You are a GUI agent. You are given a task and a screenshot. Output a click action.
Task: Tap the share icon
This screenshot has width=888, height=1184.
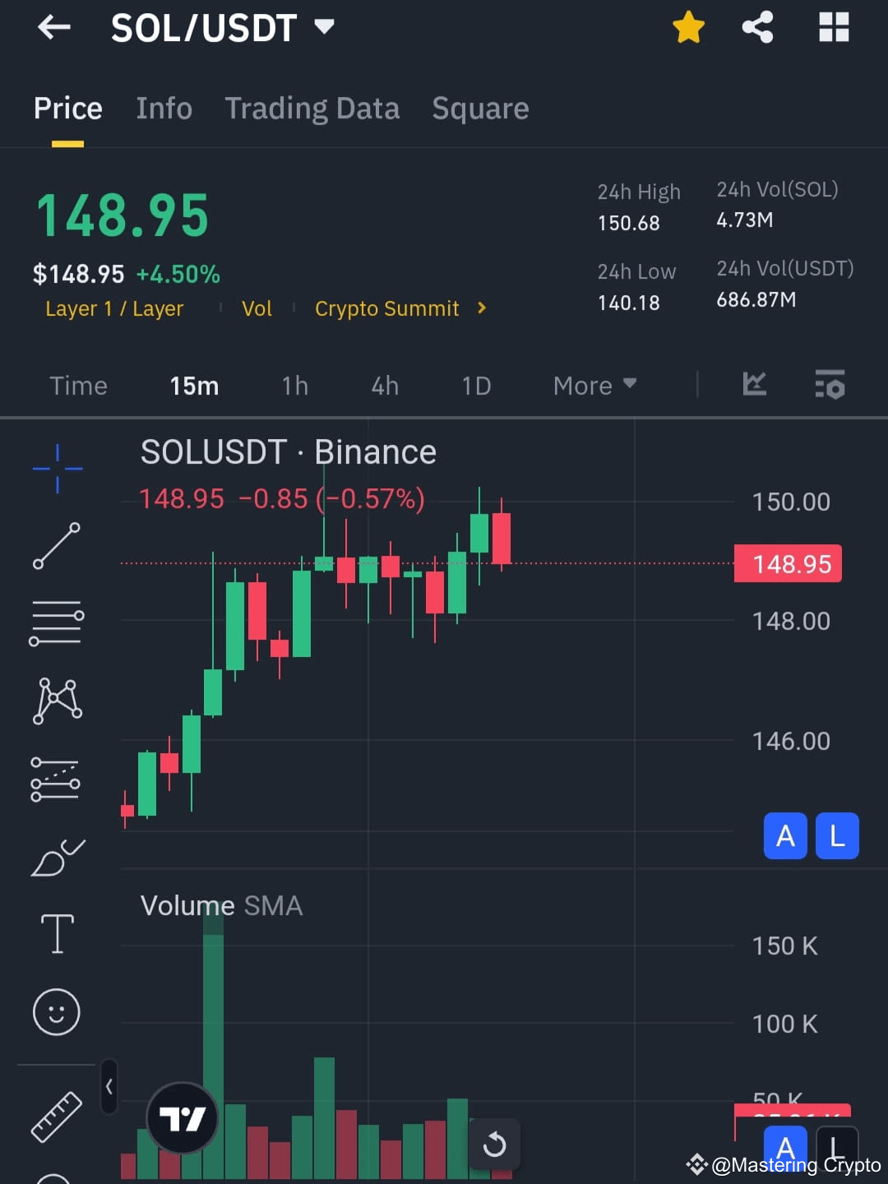coord(756,26)
